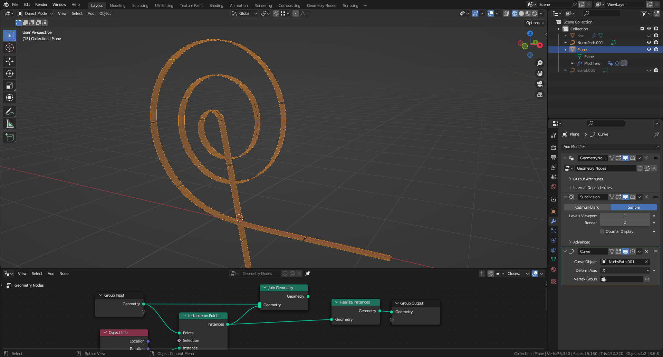The height and width of the screenshot is (357, 663).
Task: Click the Z axis on navigation gizmo
Action: coord(530,33)
